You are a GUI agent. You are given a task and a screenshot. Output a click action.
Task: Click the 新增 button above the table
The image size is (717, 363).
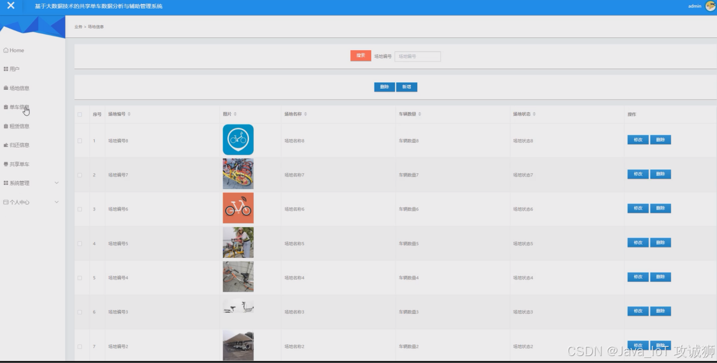(x=407, y=87)
